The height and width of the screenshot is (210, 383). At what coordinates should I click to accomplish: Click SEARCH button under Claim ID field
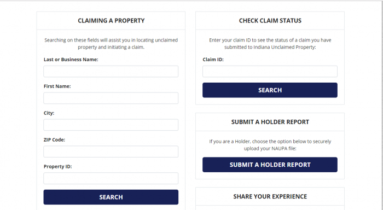[x=270, y=90]
